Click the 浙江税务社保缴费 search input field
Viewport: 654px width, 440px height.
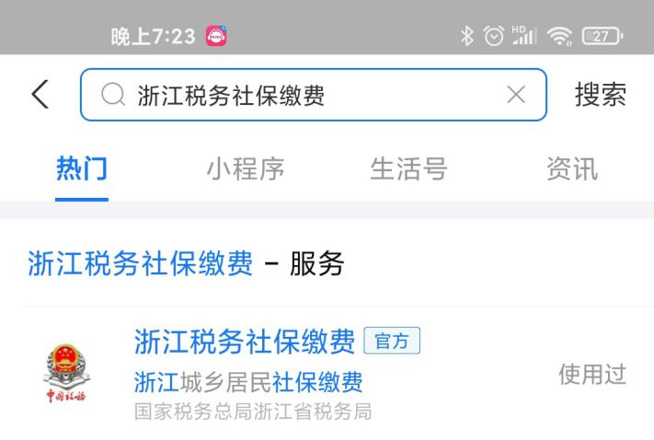314,95
